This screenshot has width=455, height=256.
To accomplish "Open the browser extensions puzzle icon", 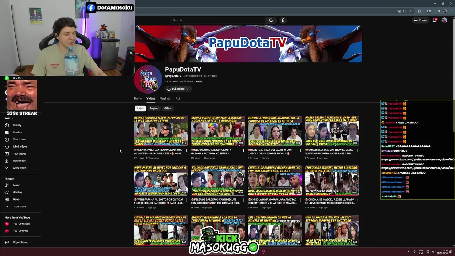I will click(x=419, y=11).
